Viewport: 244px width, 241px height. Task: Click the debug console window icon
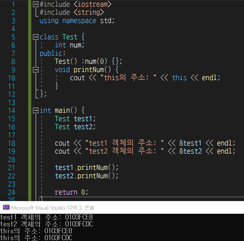coord(6,207)
